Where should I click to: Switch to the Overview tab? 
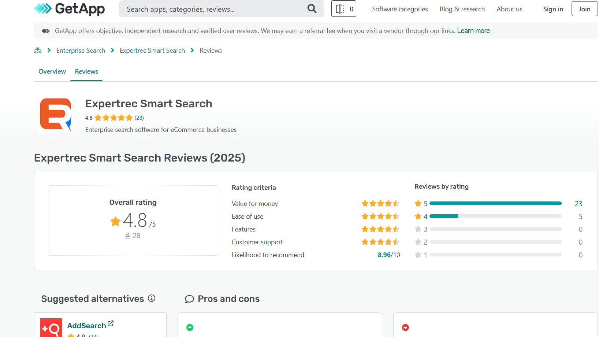tap(52, 71)
